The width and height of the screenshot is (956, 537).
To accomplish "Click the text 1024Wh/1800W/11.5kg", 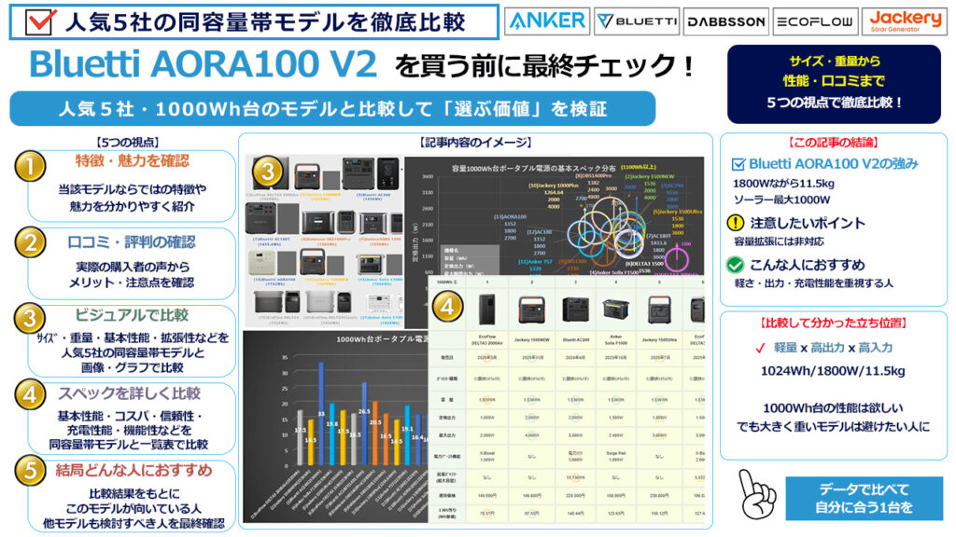I will 833,371.
